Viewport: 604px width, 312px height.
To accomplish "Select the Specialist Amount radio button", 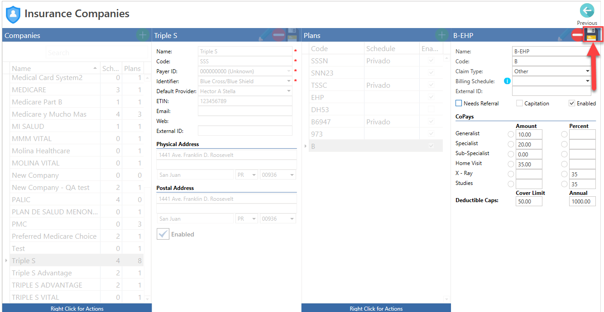I will click(511, 144).
